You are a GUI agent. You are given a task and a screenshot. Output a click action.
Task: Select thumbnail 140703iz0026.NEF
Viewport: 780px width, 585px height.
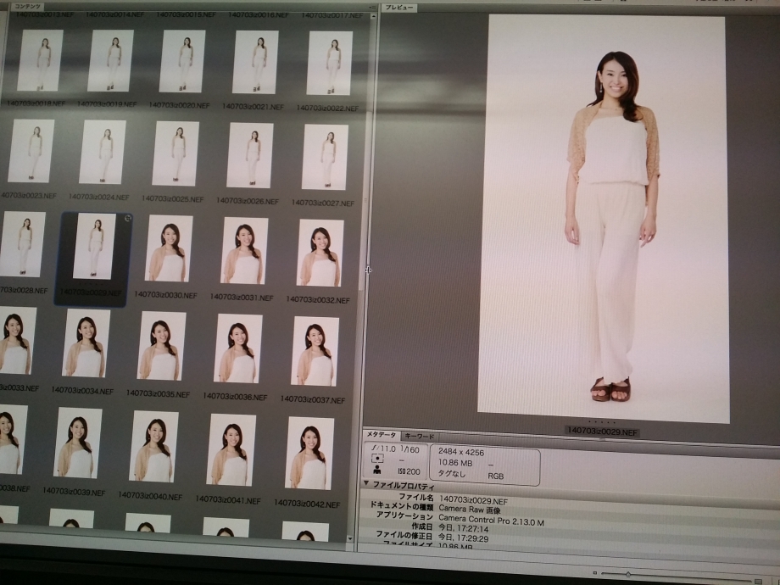250,155
